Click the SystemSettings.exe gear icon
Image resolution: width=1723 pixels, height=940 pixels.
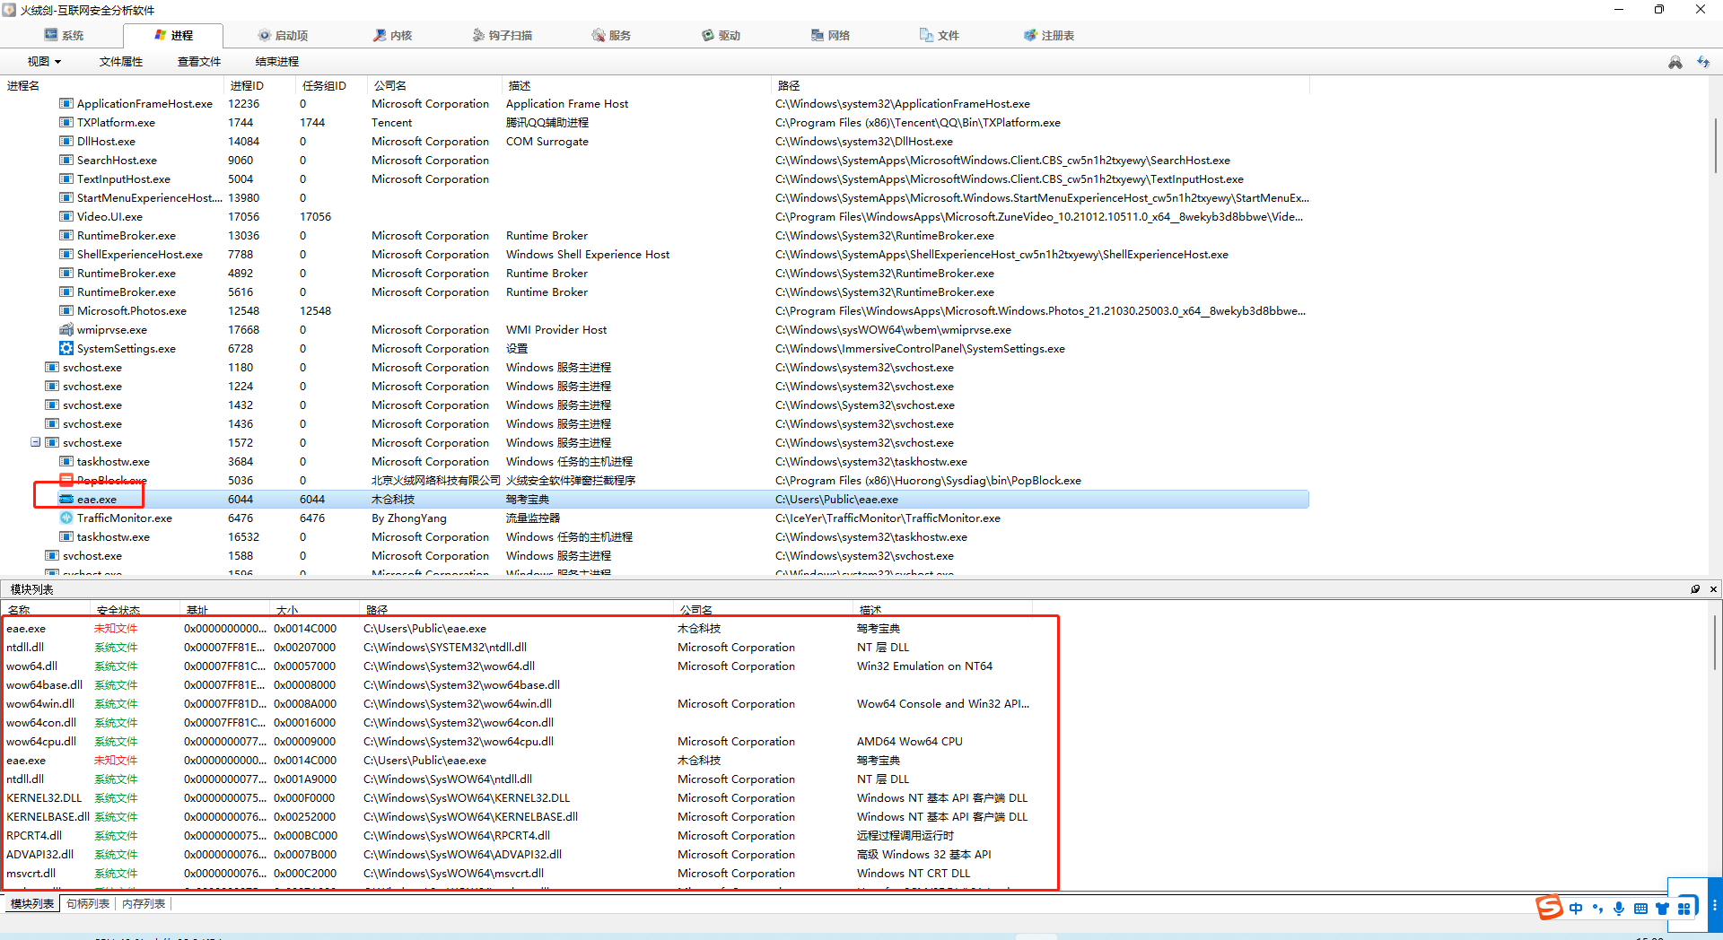point(66,349)
